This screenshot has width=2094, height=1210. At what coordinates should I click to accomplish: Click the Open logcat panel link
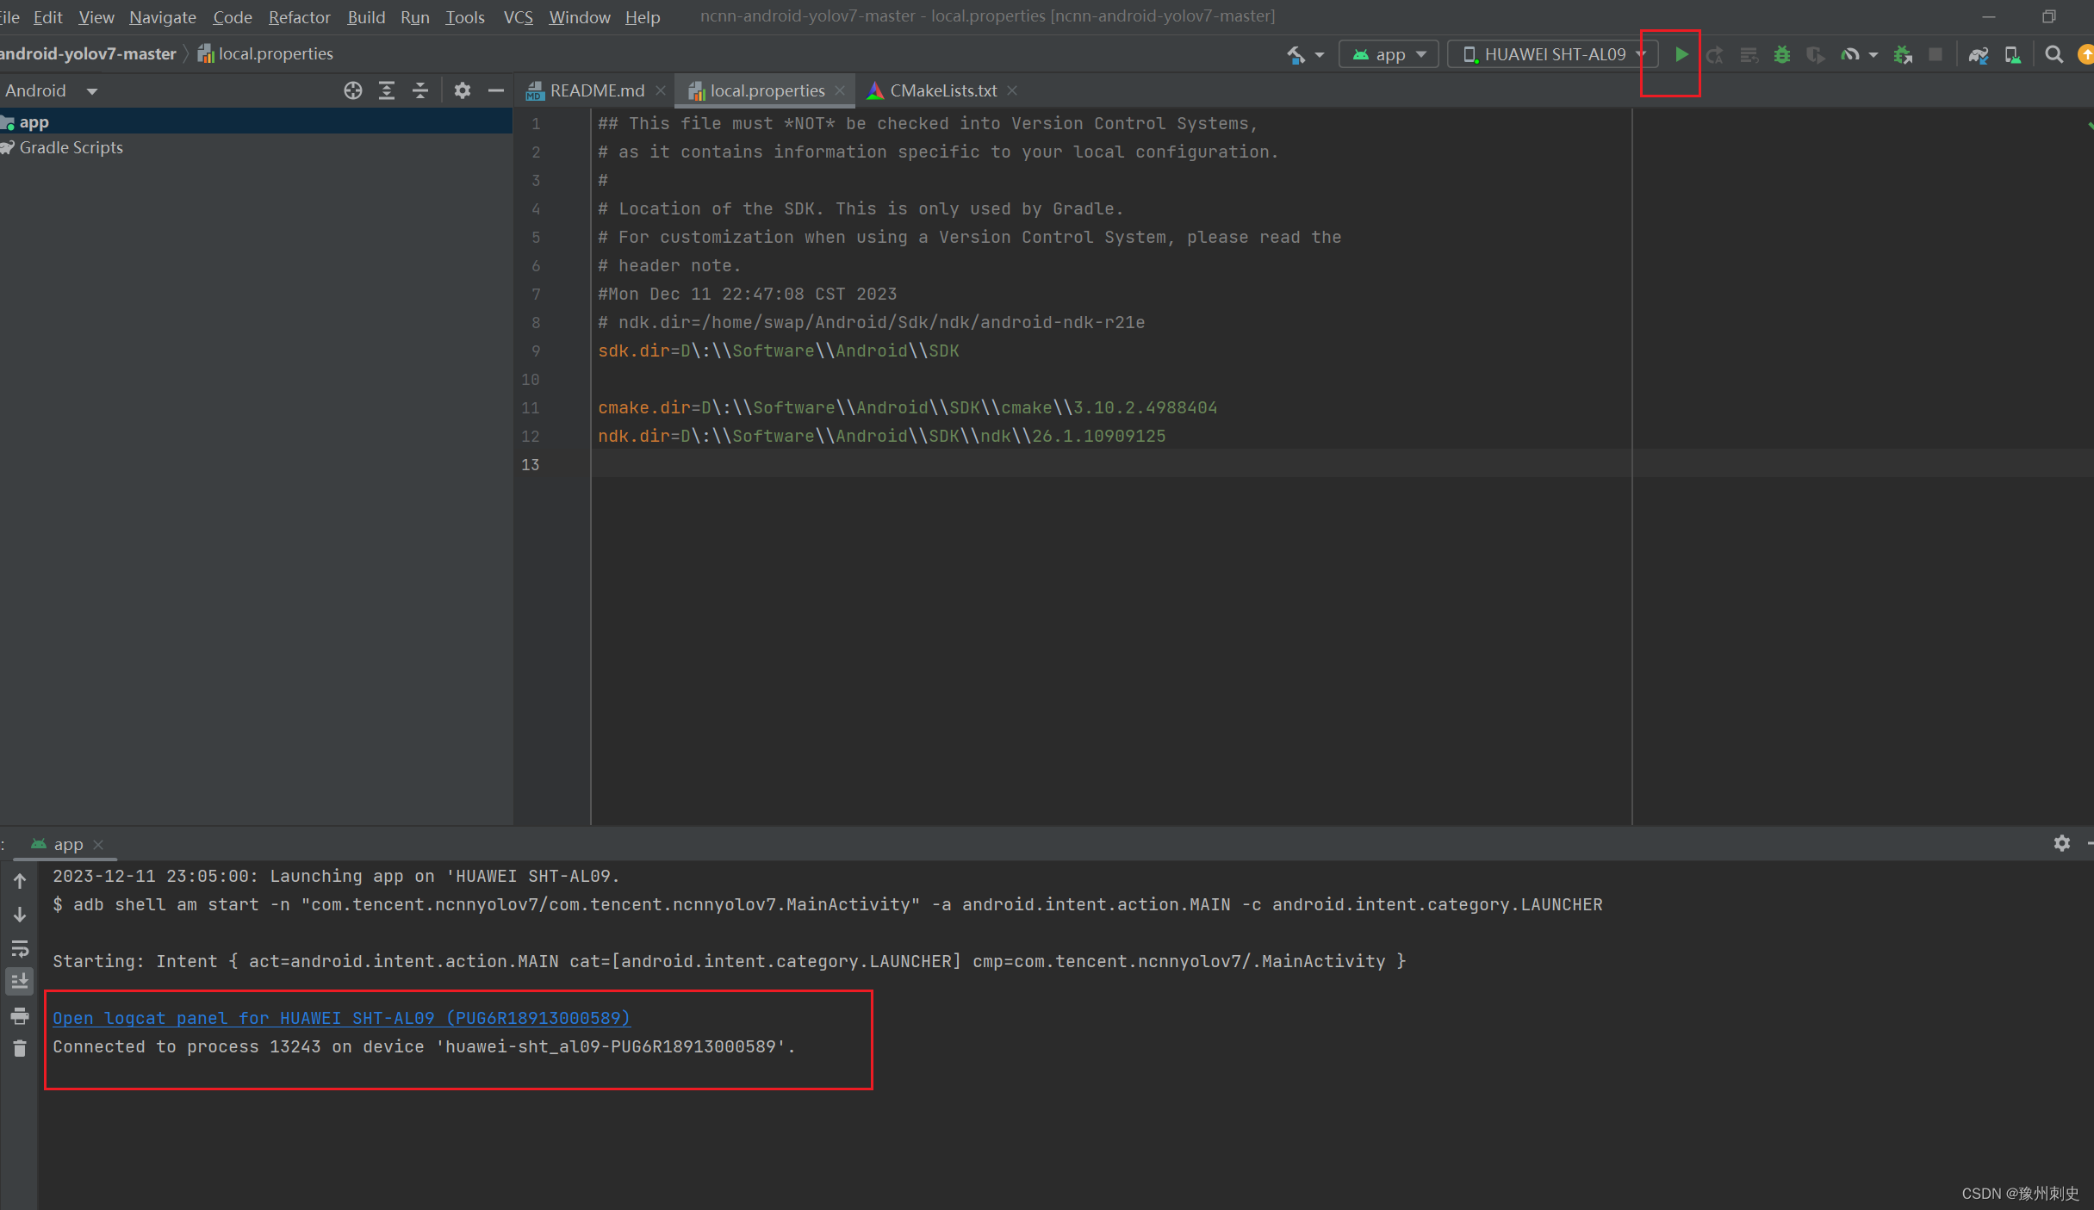tap(341, 1018)
